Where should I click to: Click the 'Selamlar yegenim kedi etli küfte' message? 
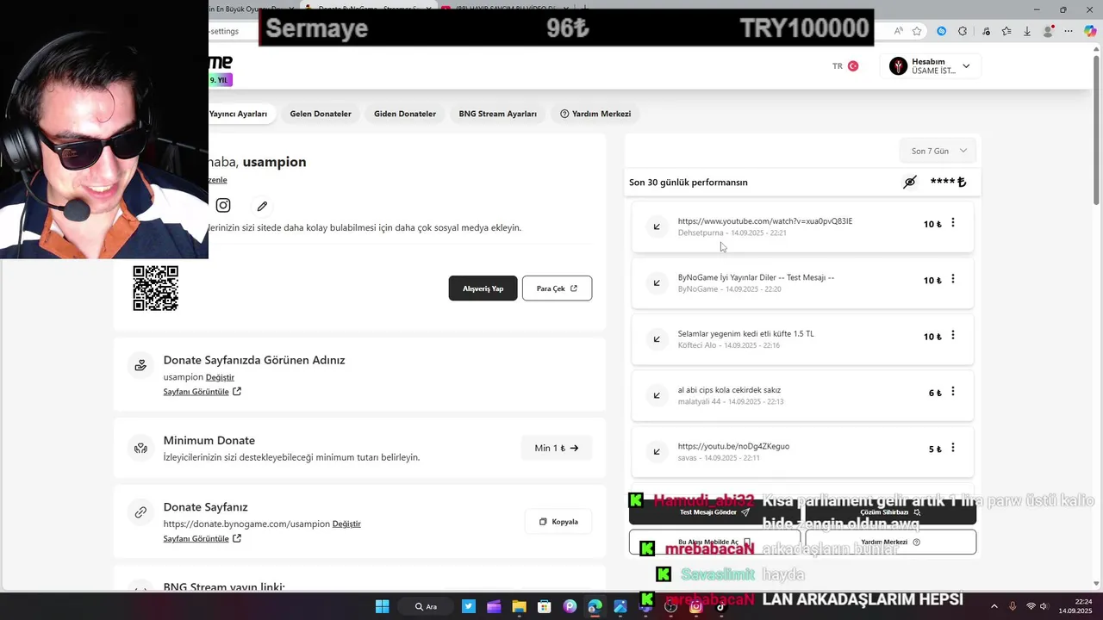(x=745, y=333)
